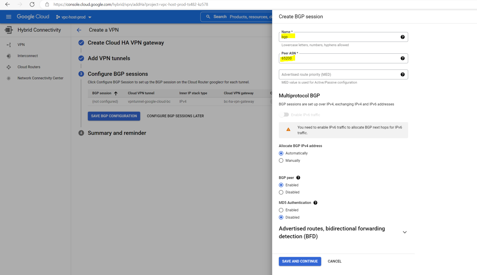This screenshot has width=477, height=275.
Task: Open the vpc-host-prod project selector
Action: [73, 17]
